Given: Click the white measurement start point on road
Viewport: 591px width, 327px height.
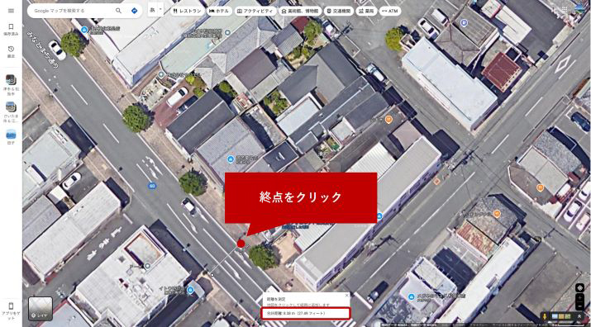Looking at the screenshot, I should click(212, 275).
